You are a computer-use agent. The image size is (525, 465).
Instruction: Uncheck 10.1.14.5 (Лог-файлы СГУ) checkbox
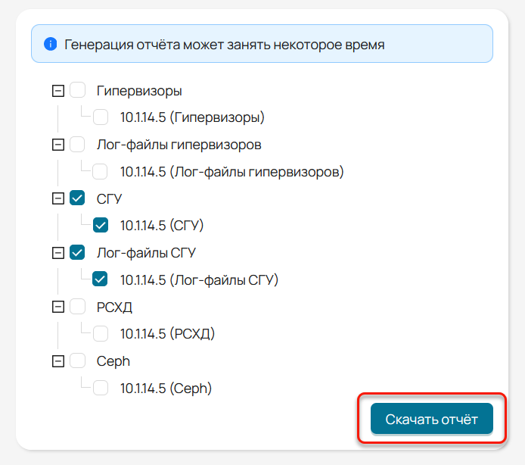pos(100,279)
